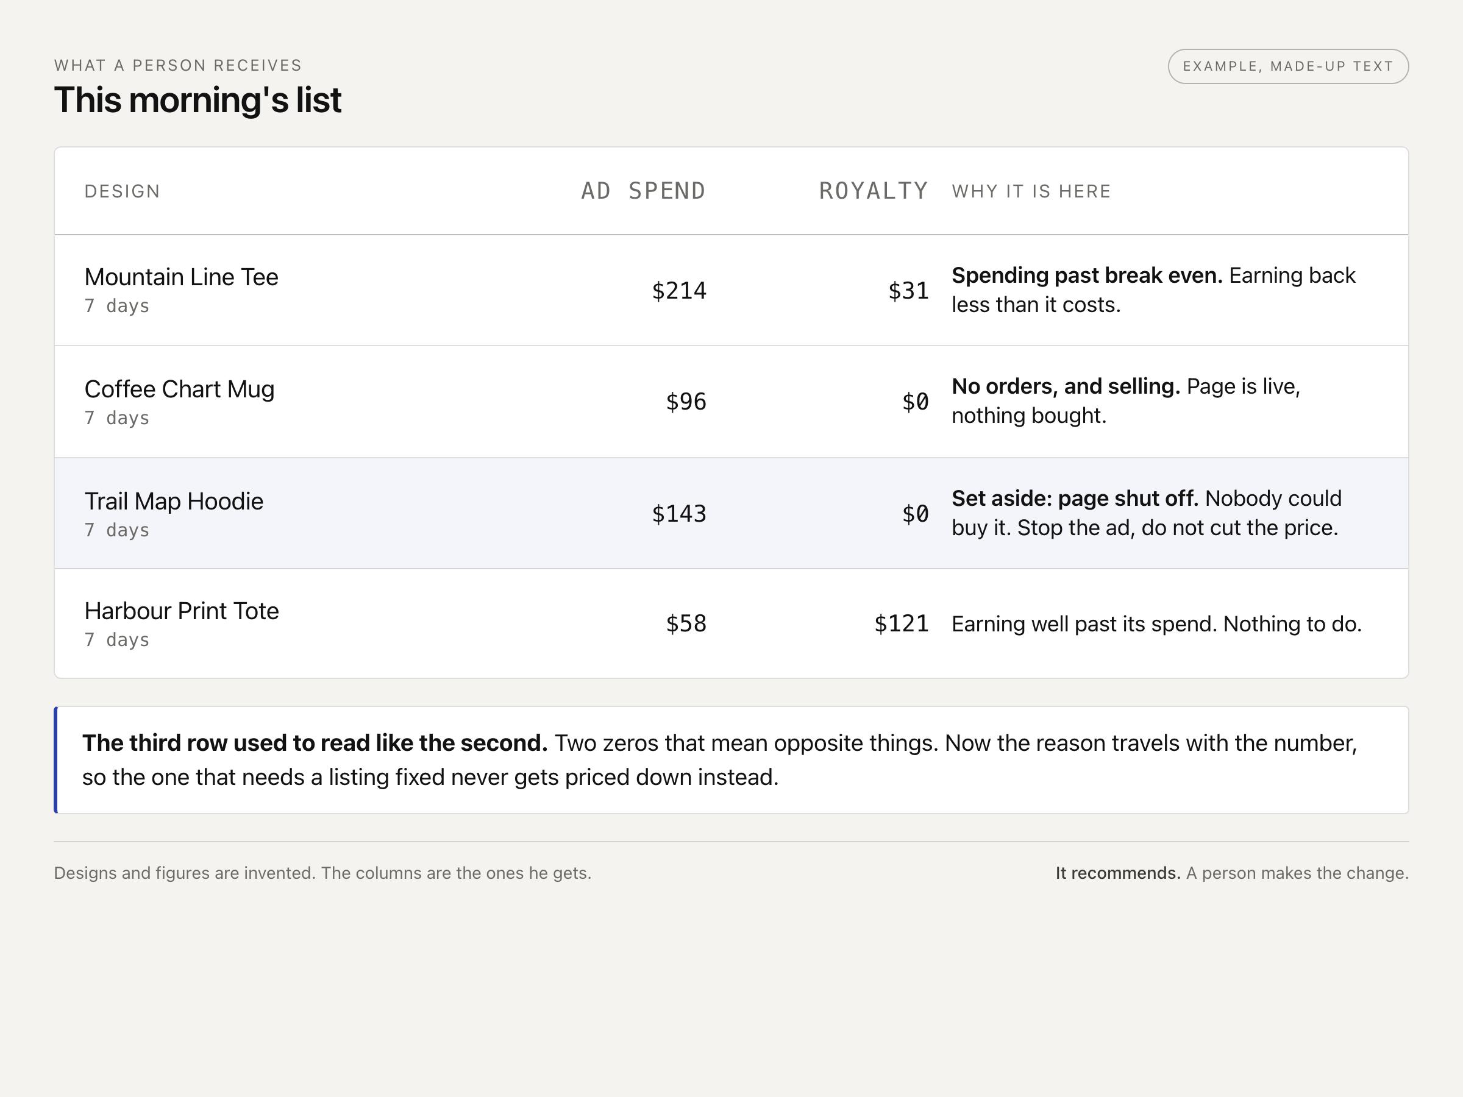Click the AD SPEND column header

pyautogui.click(x=643, y=191)
